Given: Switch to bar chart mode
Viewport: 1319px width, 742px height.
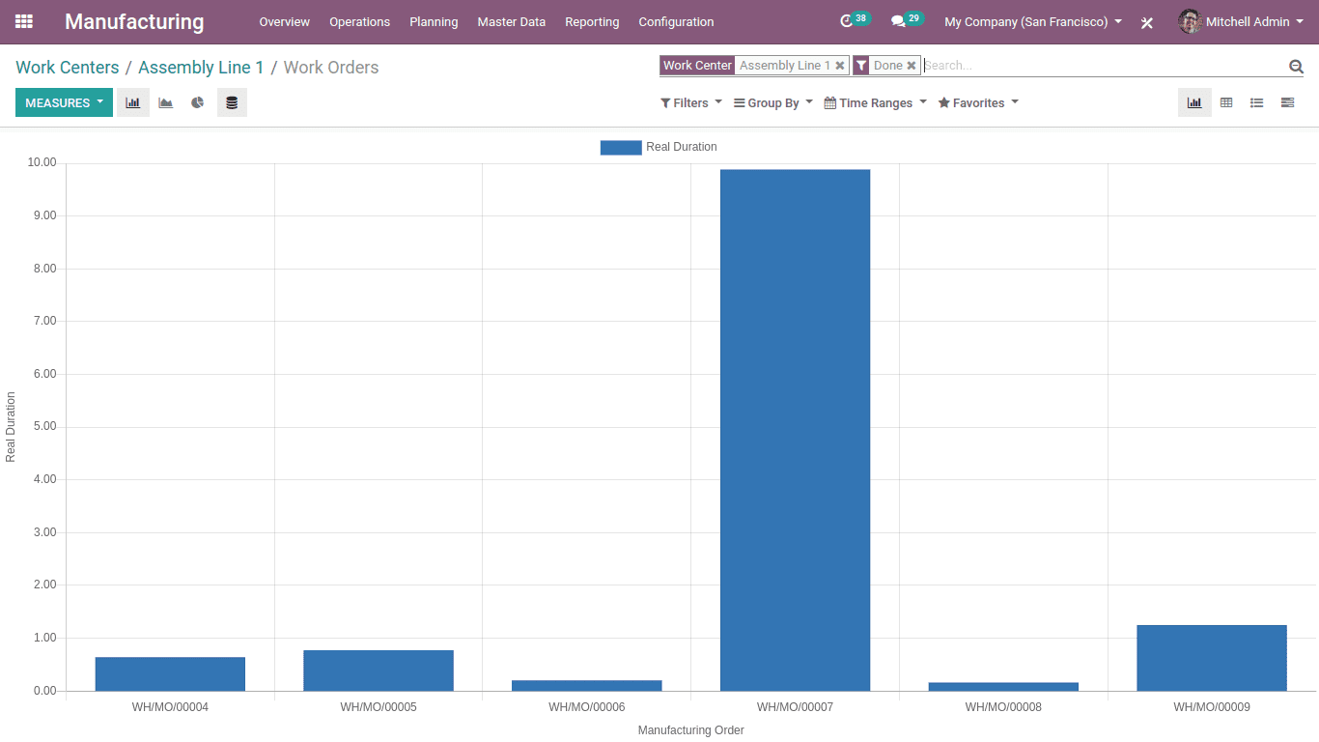Looking at the screenshot, I should [133, 102].
